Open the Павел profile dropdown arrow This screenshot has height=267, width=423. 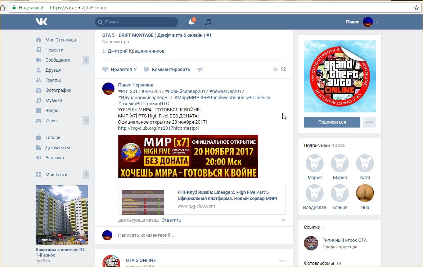coord(377,22)
